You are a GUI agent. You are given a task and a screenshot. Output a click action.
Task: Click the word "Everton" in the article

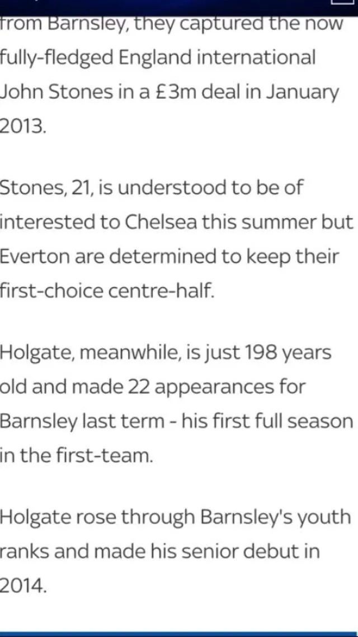point(35,256)
